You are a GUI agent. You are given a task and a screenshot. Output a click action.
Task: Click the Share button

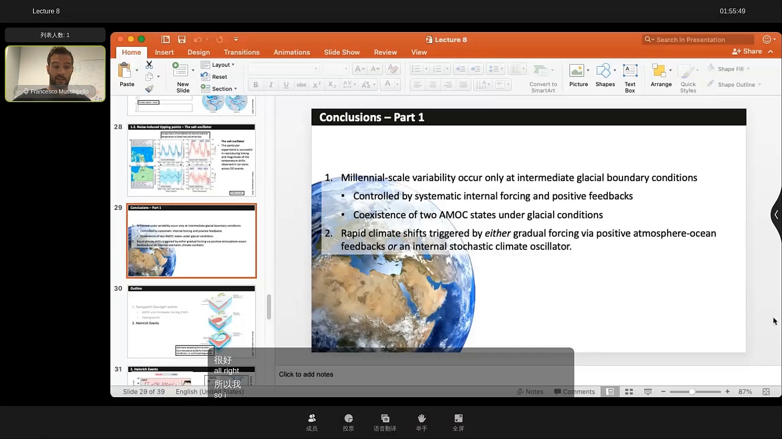click(x=747, y=52)
